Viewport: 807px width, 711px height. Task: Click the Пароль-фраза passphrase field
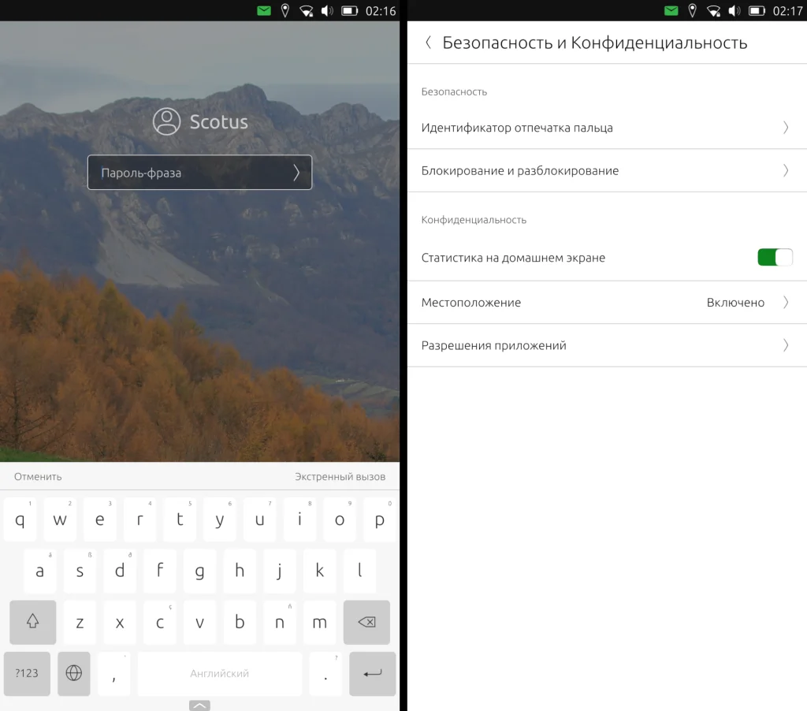(199, 172)
